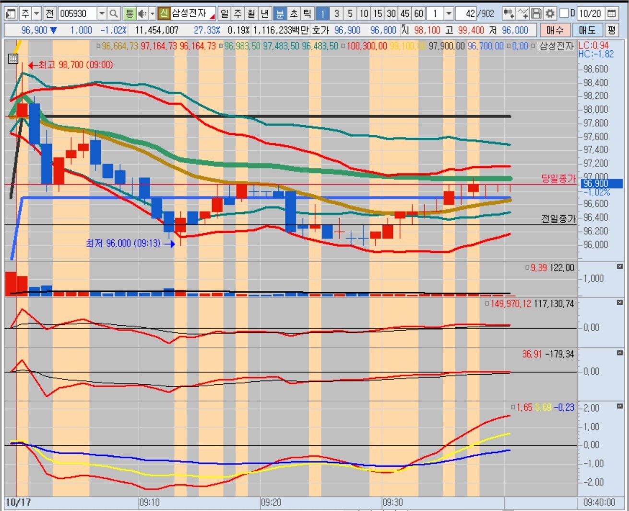Screen dimensions: 629x511
Task: Open the calendar date picker icon
Action: pyautogui.click(x=612, y=13)
